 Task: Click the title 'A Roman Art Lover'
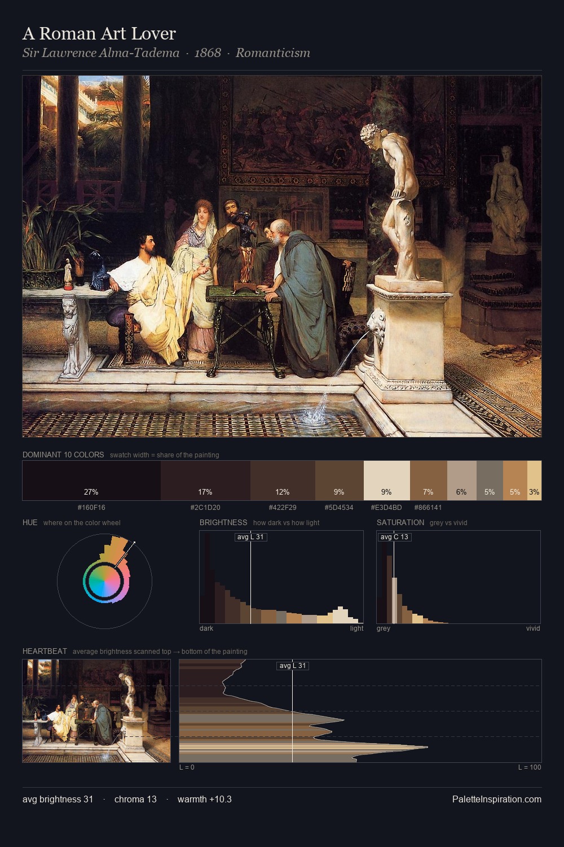tap(99, 34)
